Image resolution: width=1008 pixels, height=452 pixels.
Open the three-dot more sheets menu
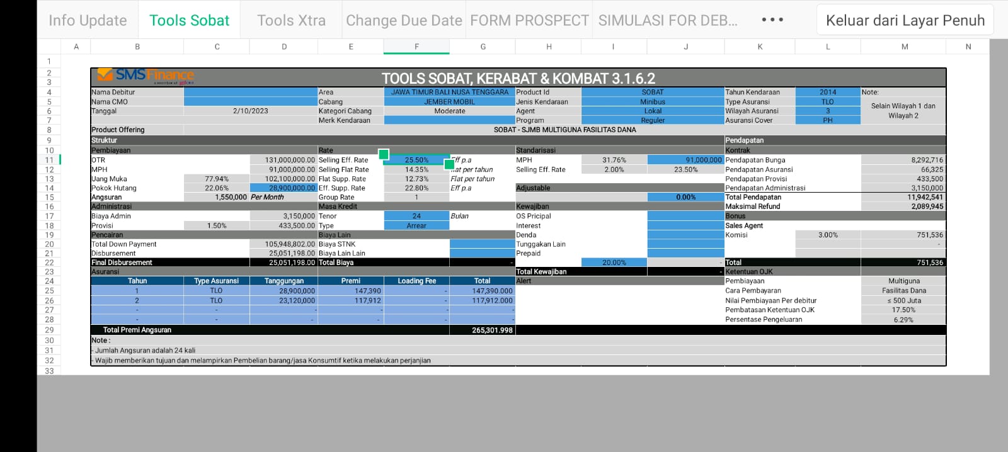772,20
